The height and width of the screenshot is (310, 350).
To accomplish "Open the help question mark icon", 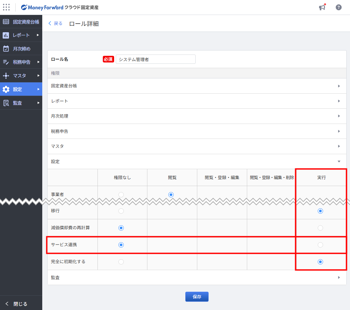I will (x=338, y=7).
